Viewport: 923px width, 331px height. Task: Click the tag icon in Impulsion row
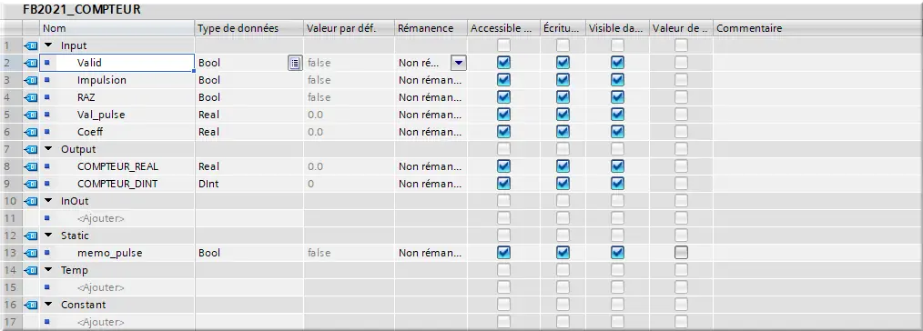[31, 80]
